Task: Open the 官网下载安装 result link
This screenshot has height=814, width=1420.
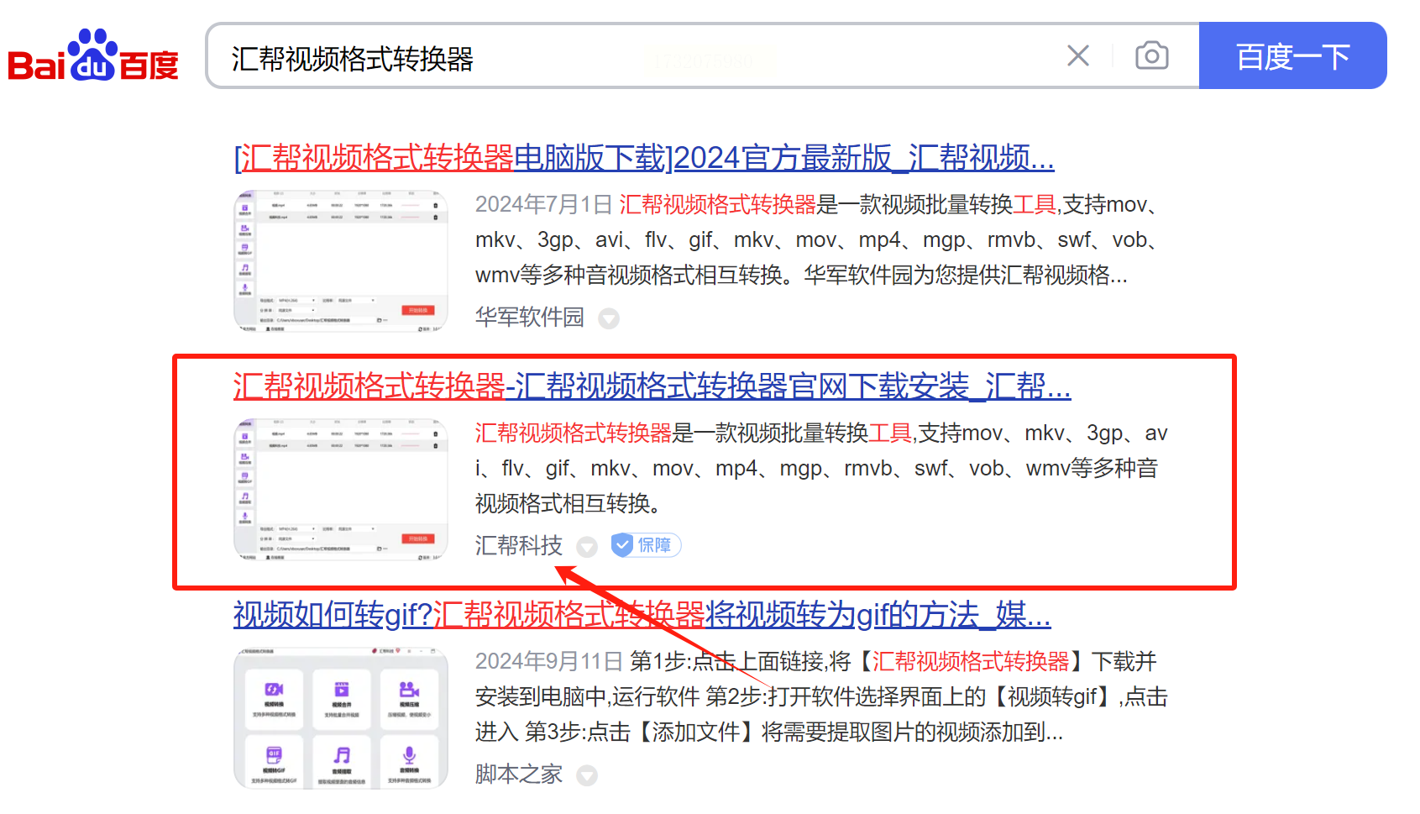Action: (652, 386)
